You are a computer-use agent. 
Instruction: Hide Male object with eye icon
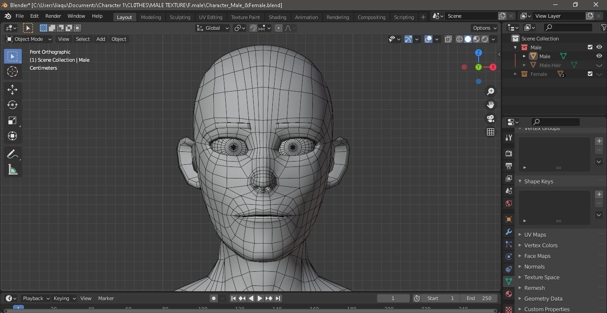tap(599, 56)
